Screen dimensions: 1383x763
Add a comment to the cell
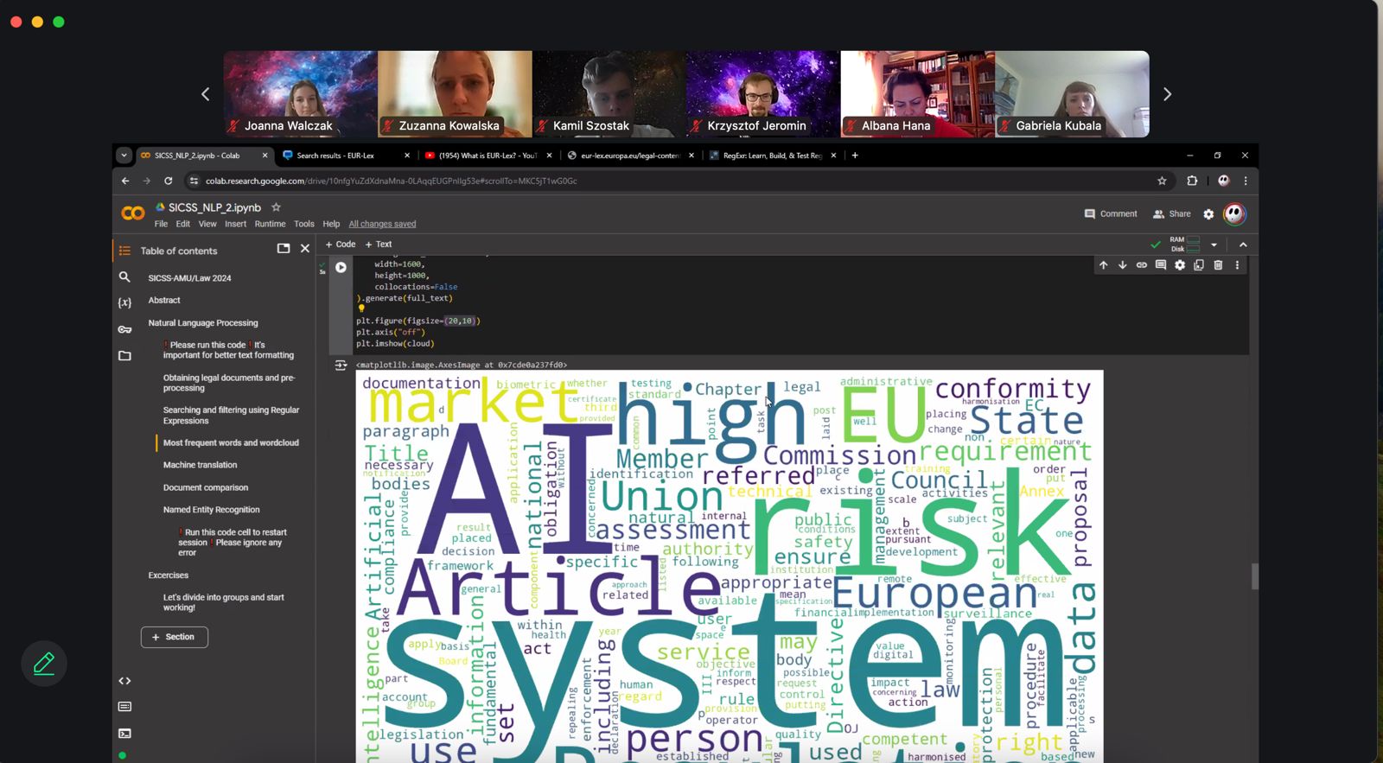[x=1160, y=265]
